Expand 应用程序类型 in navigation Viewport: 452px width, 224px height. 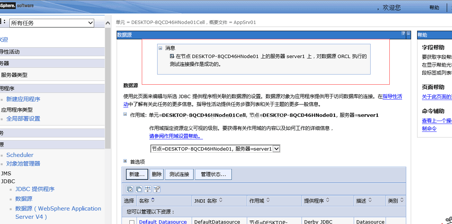click(17, 110)
